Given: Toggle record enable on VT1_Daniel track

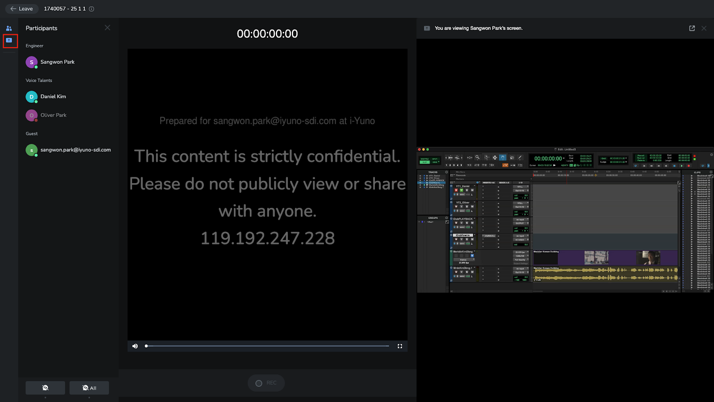Looking at the screenshot, I should [x=456, y=190].
